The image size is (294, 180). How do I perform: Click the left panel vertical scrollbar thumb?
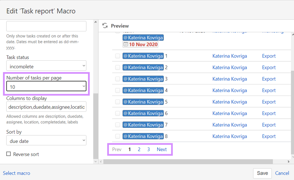click(96, 126)
